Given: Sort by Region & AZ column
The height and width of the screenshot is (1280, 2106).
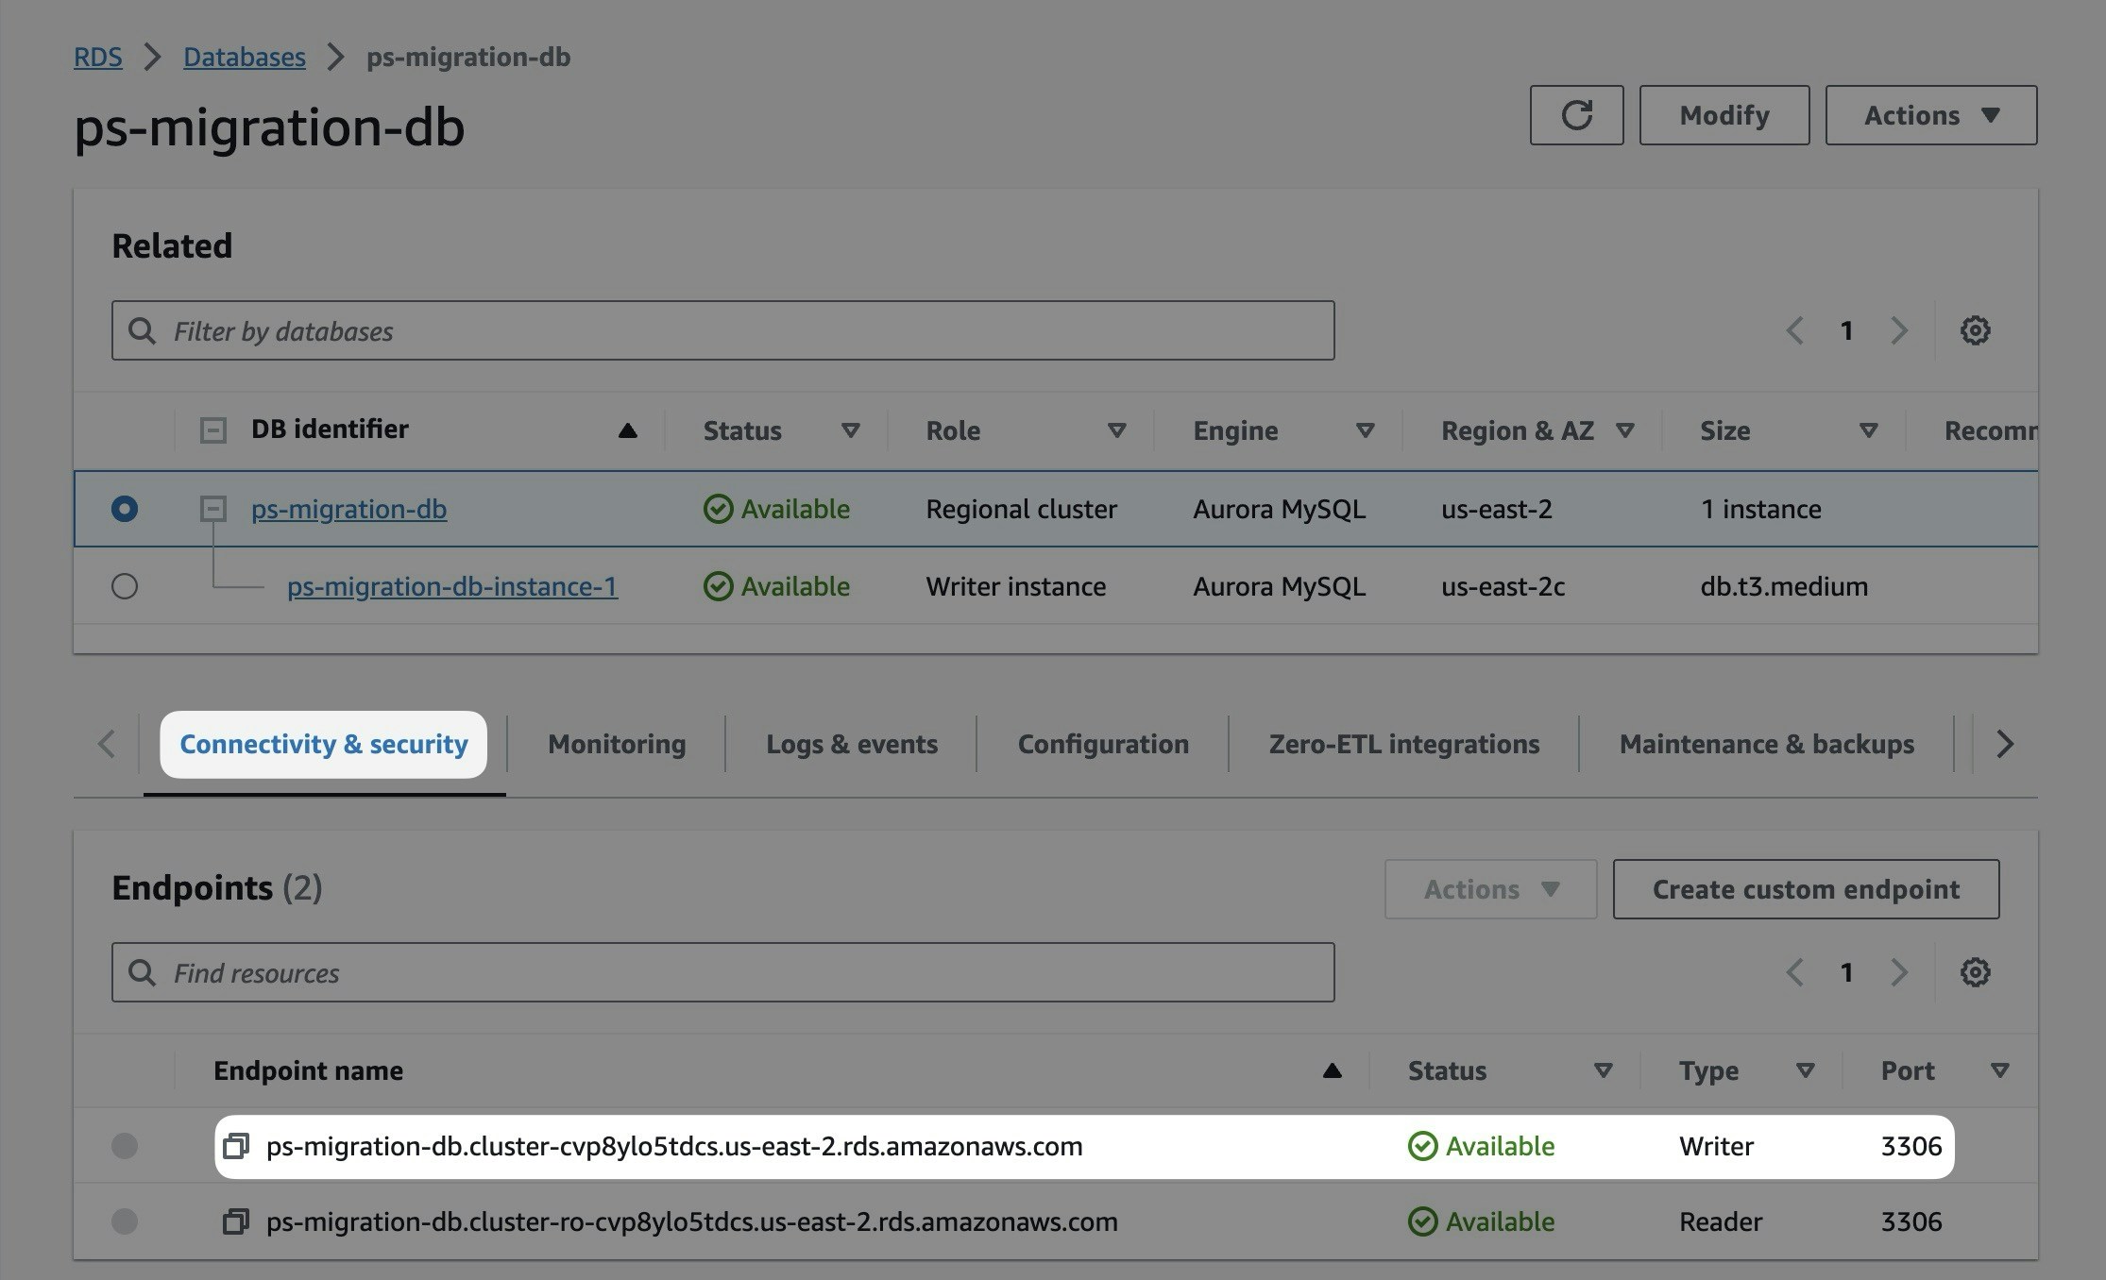Looking at the screenshot, I should [1624, 430].
